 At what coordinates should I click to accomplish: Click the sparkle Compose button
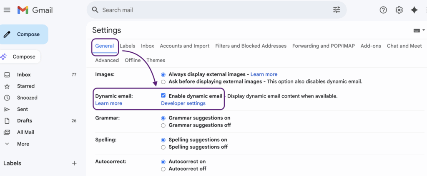(20, 57)
